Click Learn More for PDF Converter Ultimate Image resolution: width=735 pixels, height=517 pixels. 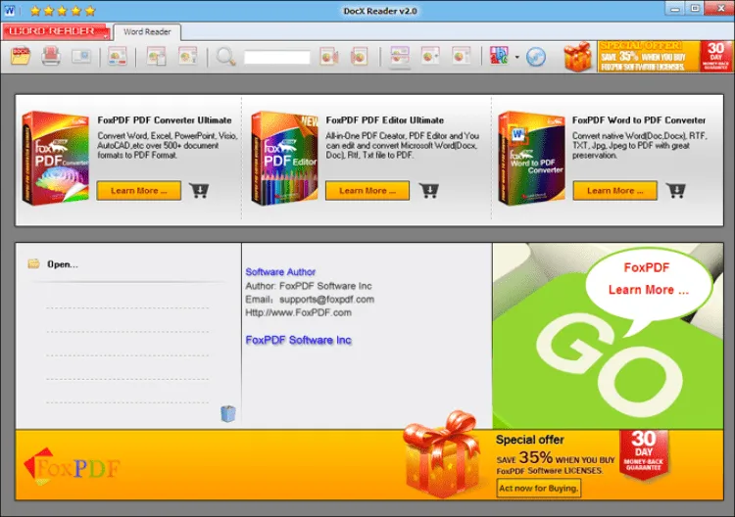tap(139, 191)
